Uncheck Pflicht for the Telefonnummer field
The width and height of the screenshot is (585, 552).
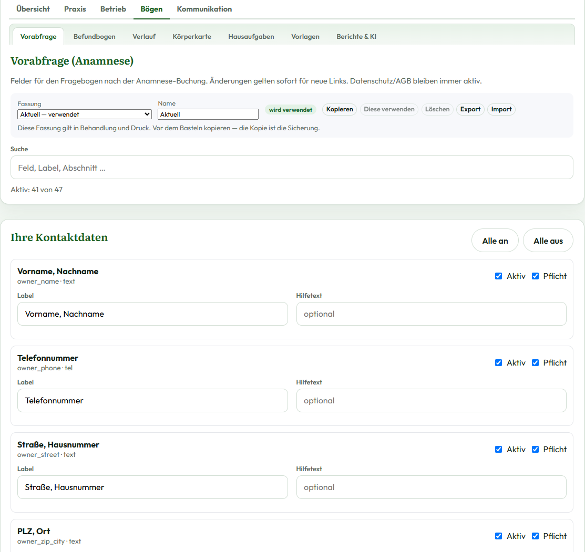pyautogui.click(x=536, y=362)
